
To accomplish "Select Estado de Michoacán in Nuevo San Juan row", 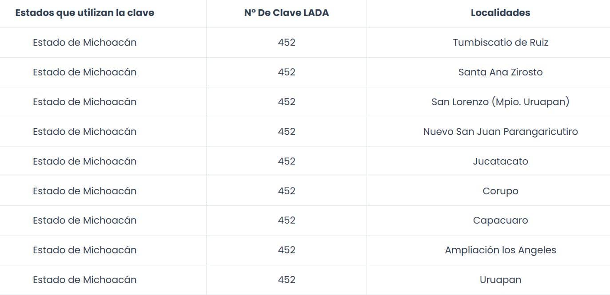I will pos(84,132).
